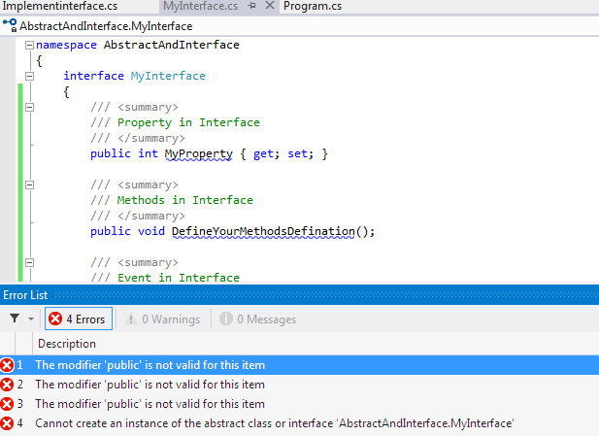Click the interface icon in the navigation bar
The width and height of the screenshot is (599, 436).
[10, 25]
